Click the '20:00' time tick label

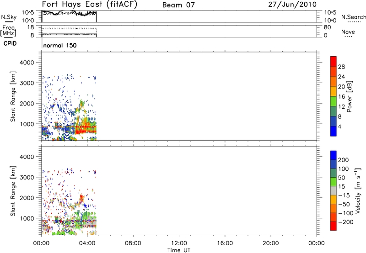[x=270, y=243]
